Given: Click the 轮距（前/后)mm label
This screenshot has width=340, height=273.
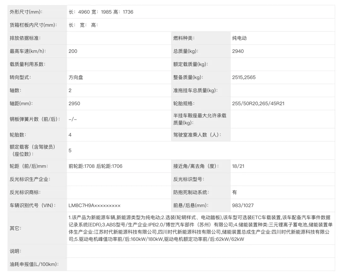Looking at the screenshot, I should coord(29,166).
